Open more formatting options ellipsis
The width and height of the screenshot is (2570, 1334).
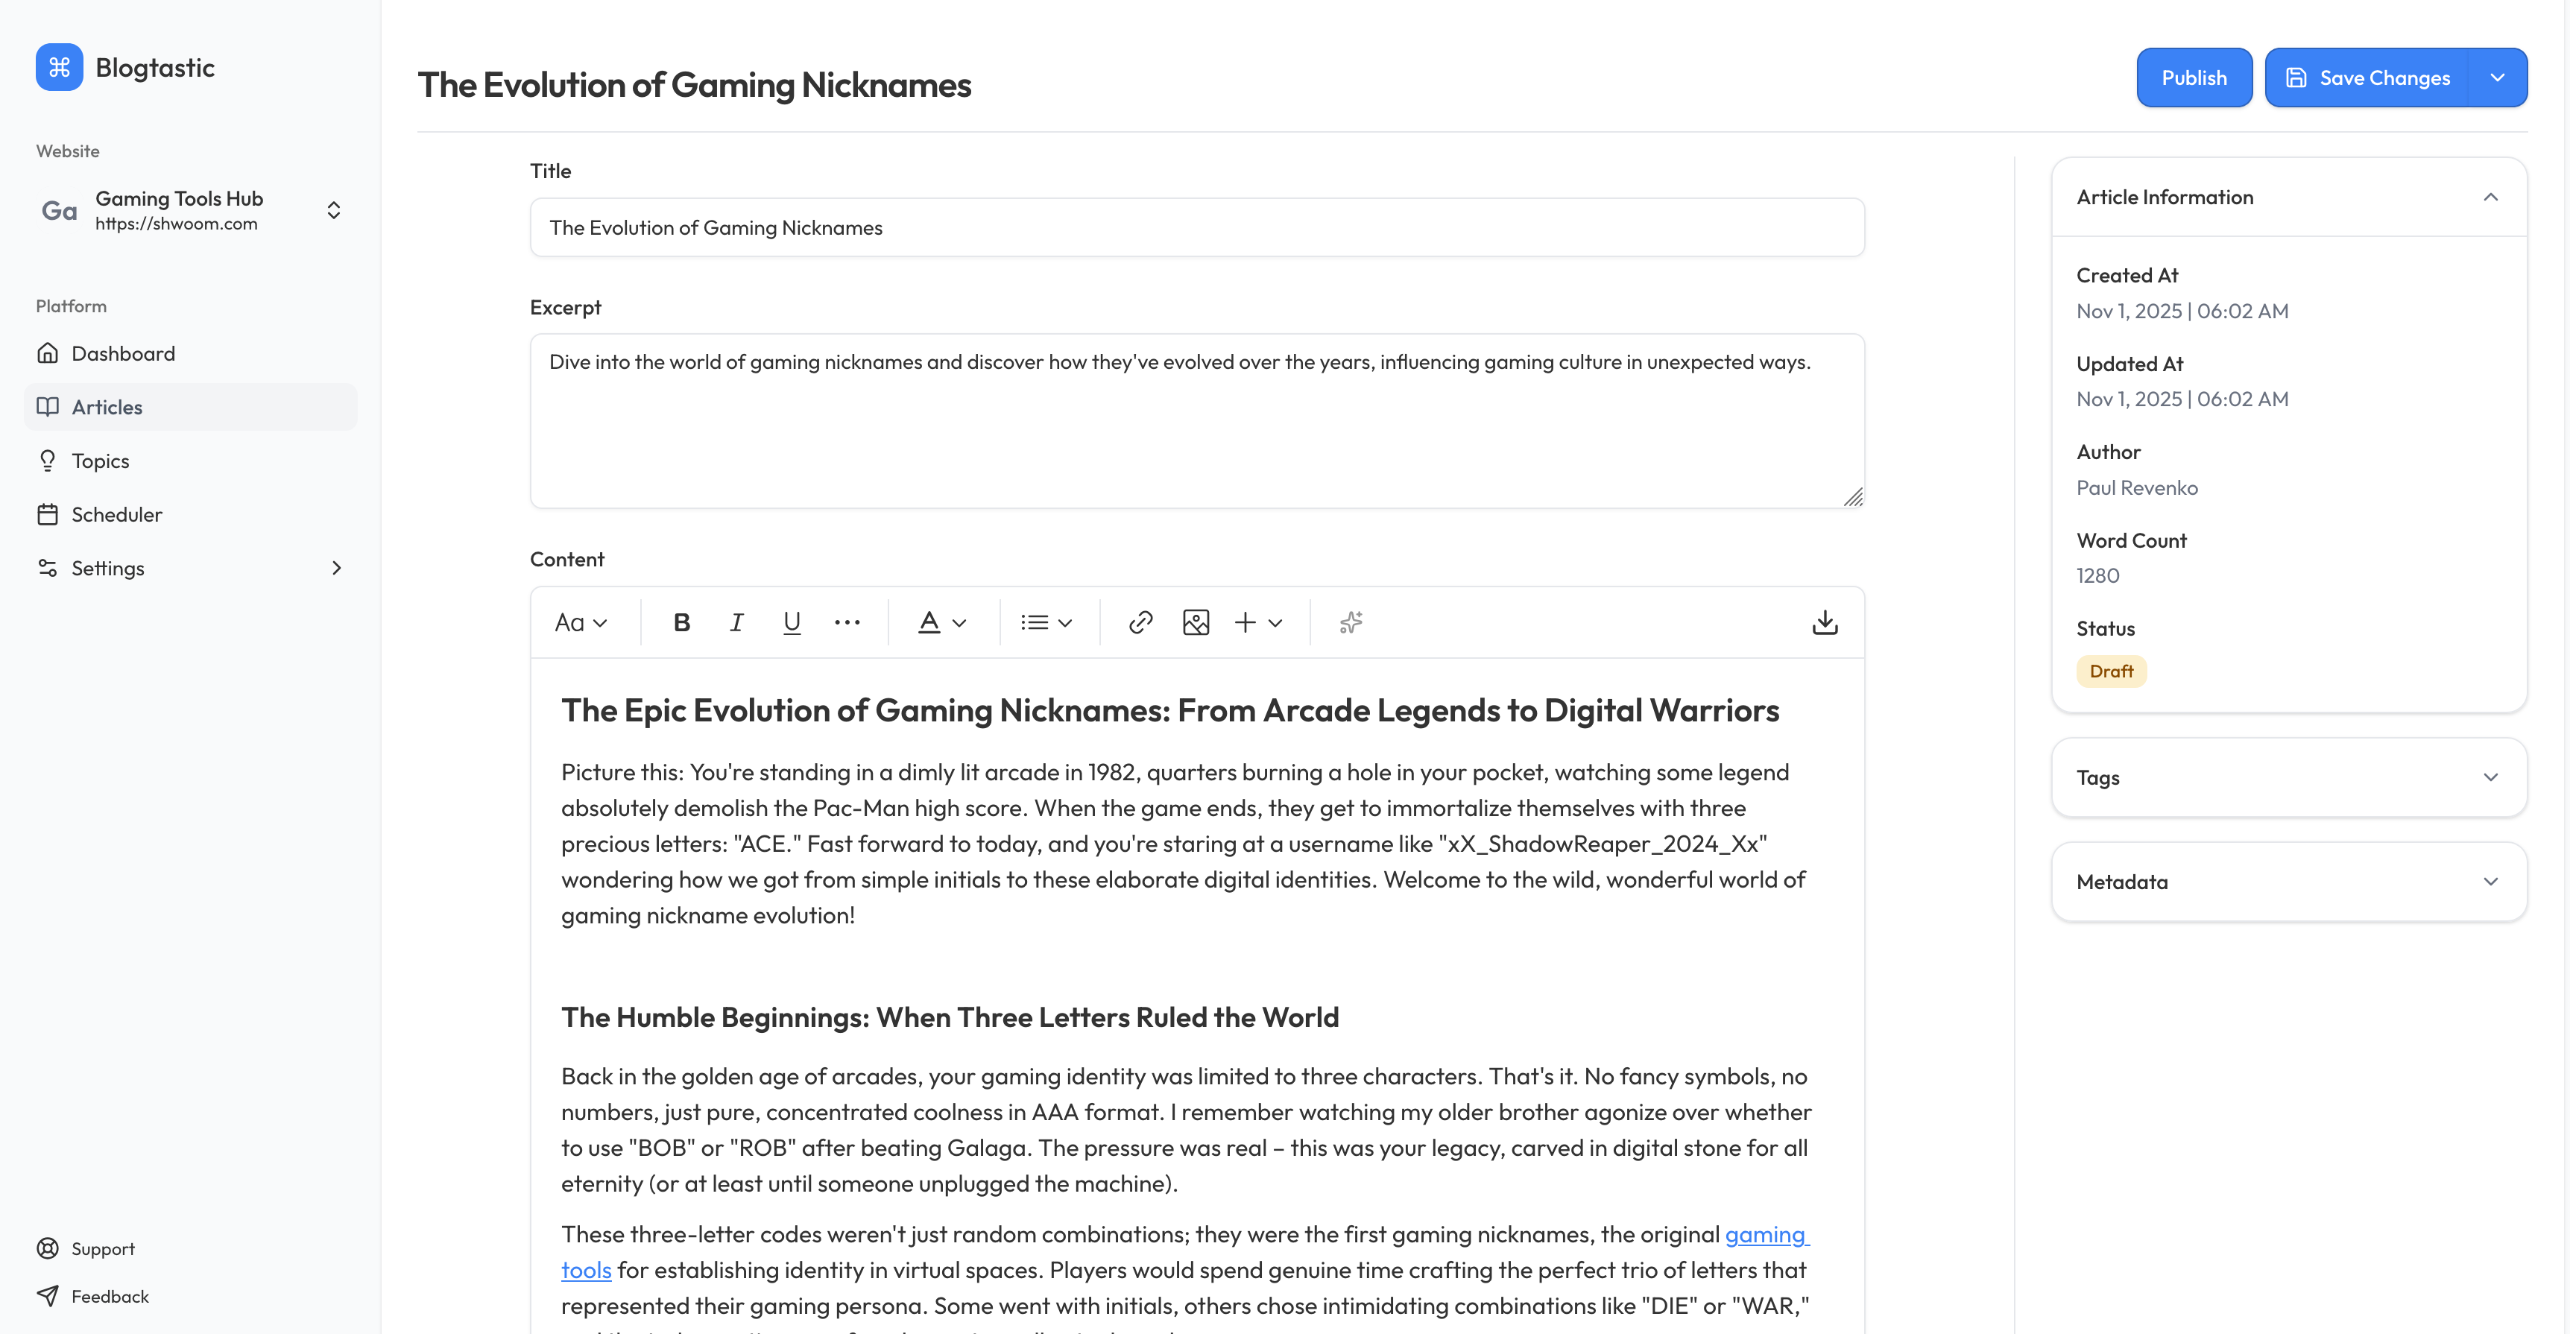click(847, 622)
